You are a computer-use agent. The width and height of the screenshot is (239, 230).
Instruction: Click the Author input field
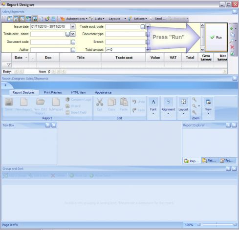pos(50,50)
